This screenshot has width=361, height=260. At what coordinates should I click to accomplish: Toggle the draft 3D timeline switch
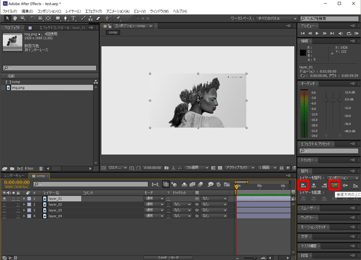(x=174, y=185)
